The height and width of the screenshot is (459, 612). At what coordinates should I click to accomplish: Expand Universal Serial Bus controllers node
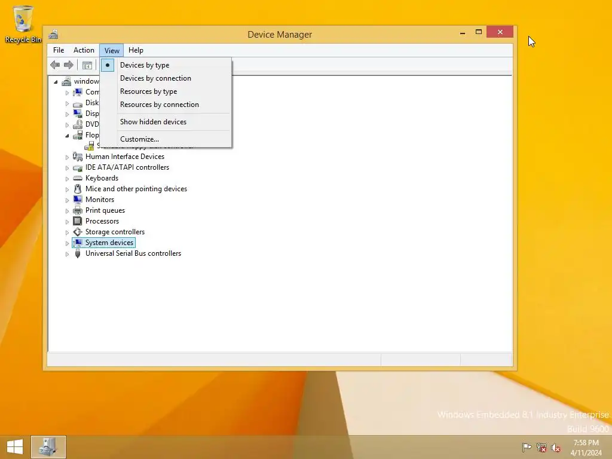[x=67, y=253]
